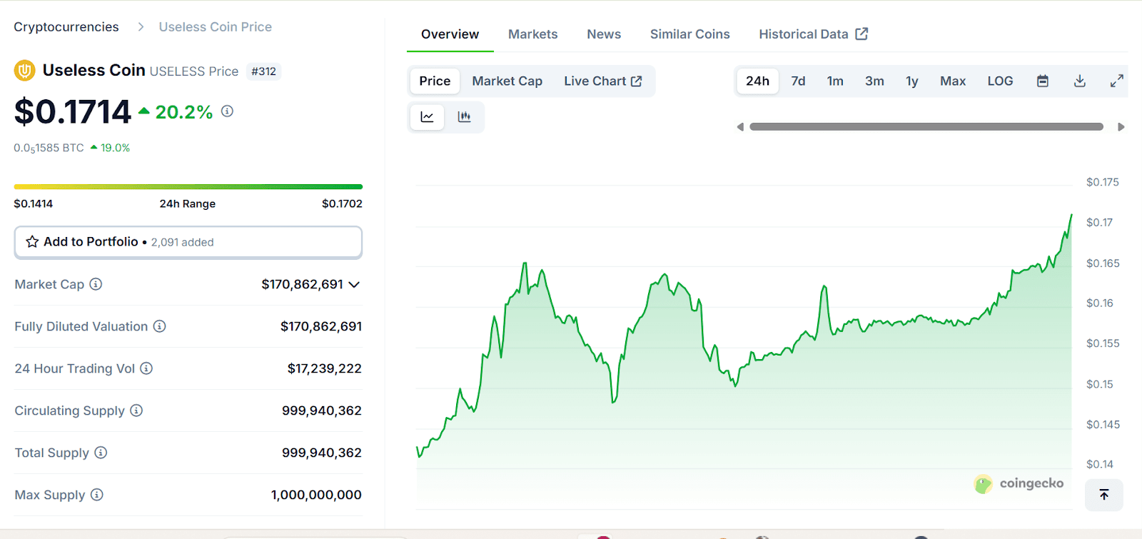The image size is (1142, 539).
Task: Switch to the Markets tab
Action: coord(533,34)
